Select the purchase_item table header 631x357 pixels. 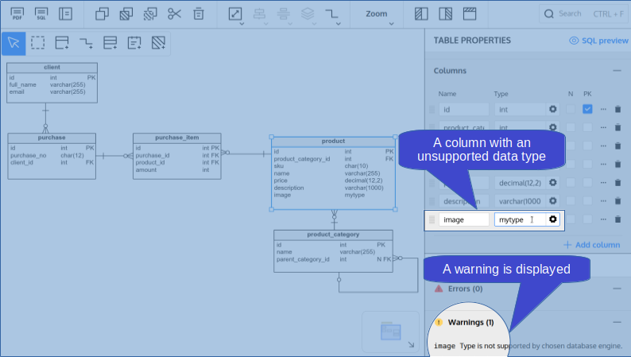177,138
